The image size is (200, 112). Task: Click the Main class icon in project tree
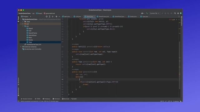[x=27, y=38]
